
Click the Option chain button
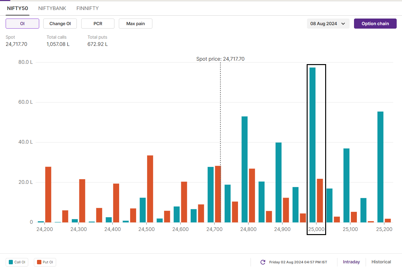(x=375, y=24)
